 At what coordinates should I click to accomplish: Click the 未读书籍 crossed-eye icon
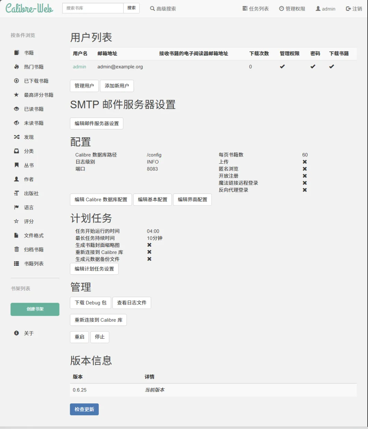tap(16, 123)
